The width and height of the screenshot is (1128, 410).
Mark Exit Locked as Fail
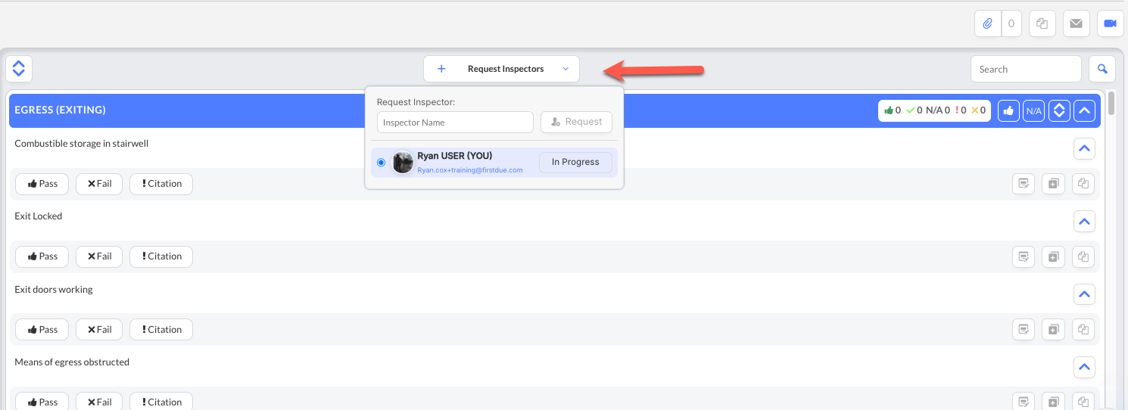click(x=99, y=256)
